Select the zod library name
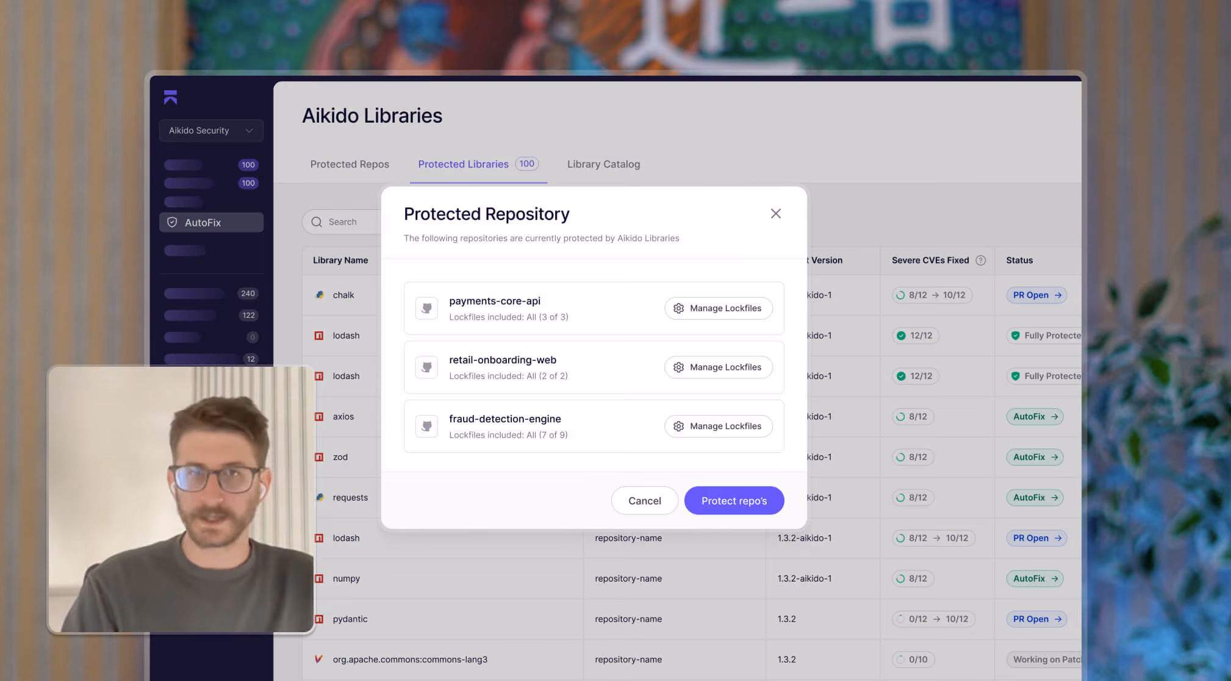 point(340,457)
